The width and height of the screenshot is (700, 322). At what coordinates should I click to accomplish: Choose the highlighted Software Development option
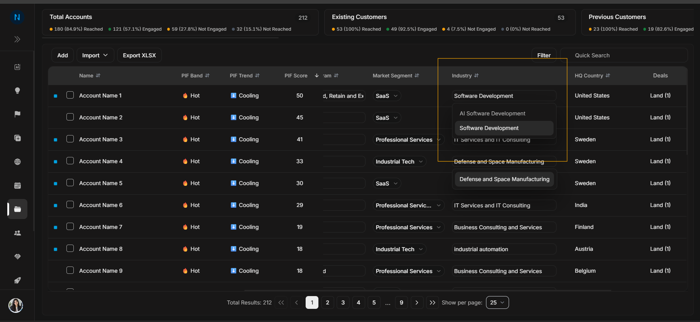504,128
